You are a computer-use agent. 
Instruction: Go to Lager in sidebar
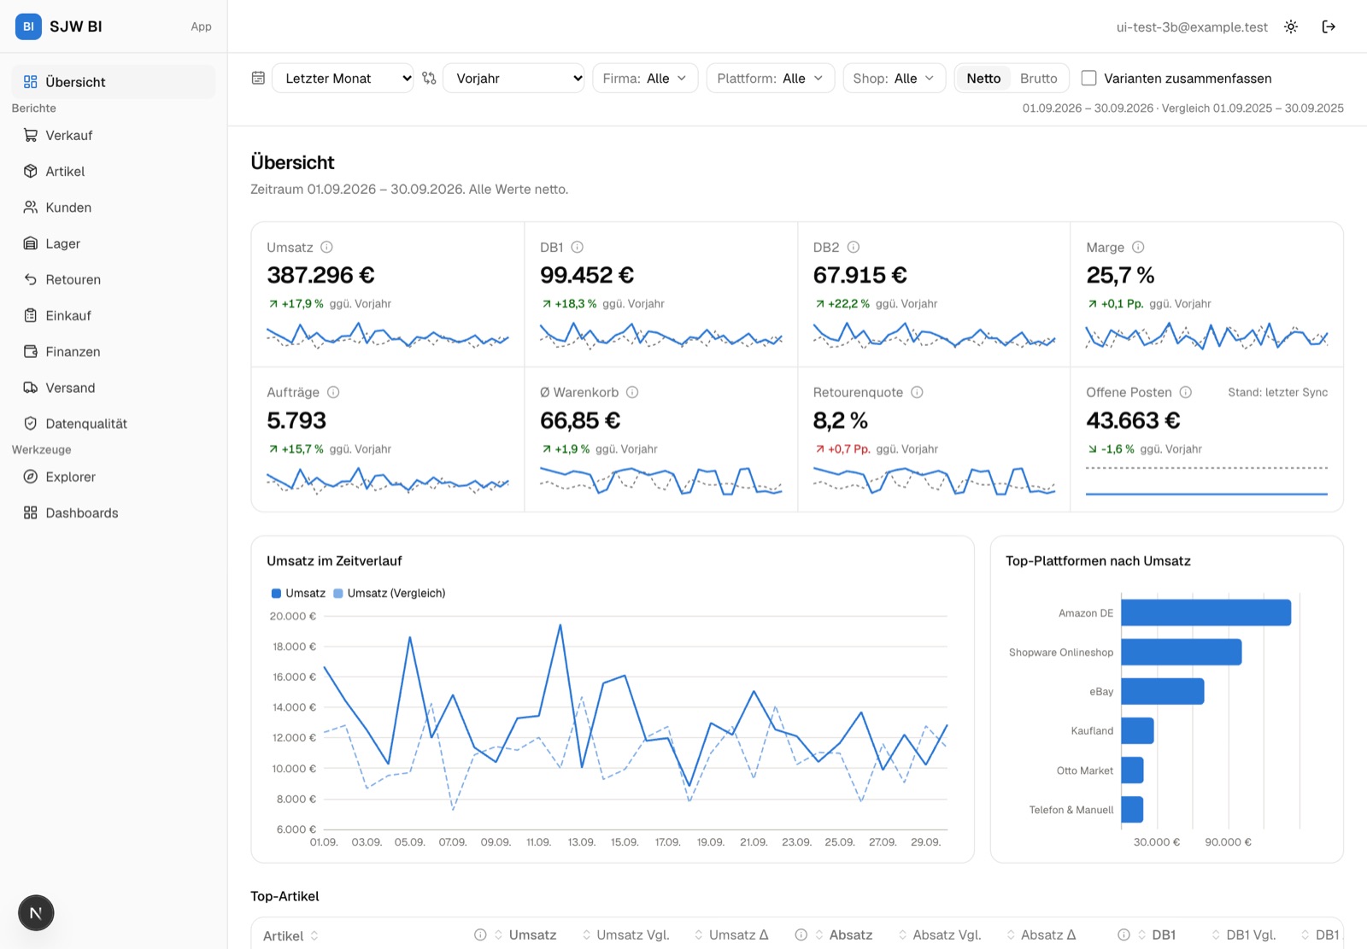tap(114, 243)
